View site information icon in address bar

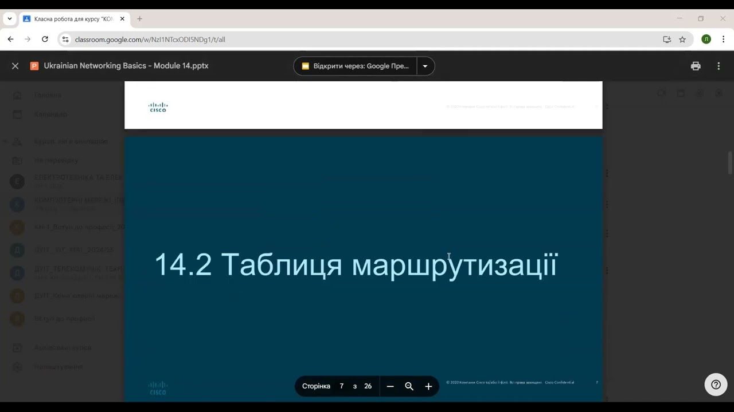[x=65, y=39]
